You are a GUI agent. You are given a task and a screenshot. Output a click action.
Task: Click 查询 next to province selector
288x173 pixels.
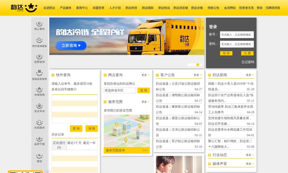(144, 90)
